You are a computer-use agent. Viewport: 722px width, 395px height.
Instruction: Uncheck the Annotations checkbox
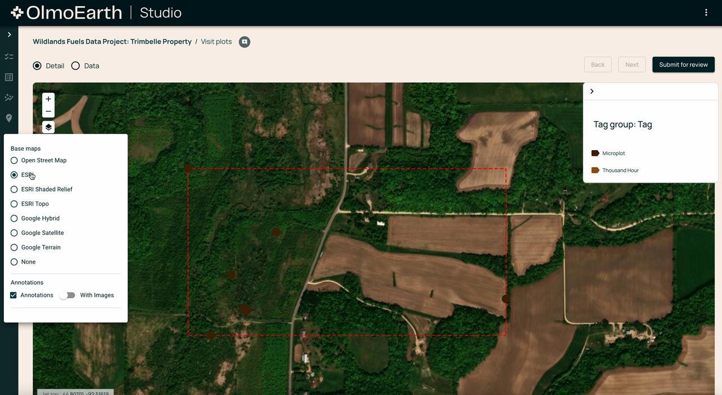click(14, 295)
